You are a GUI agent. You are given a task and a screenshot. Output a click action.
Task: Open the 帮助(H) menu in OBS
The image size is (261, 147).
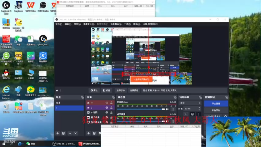137,24
